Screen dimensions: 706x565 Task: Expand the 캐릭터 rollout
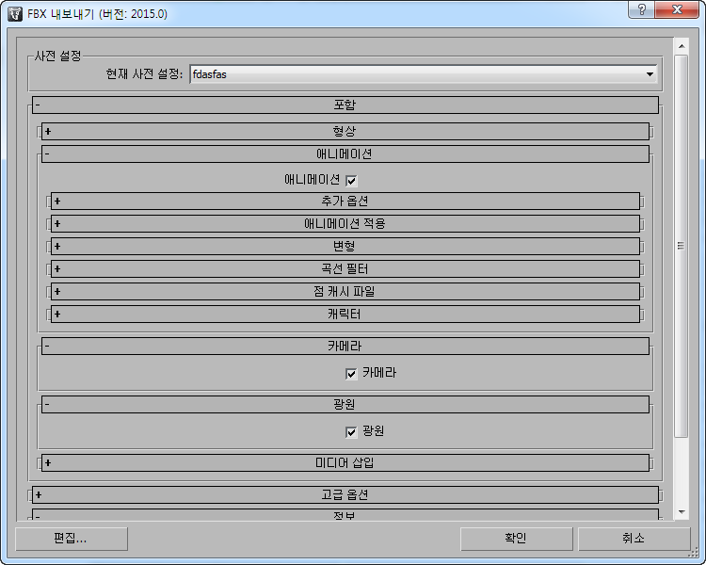pos(345,314)
